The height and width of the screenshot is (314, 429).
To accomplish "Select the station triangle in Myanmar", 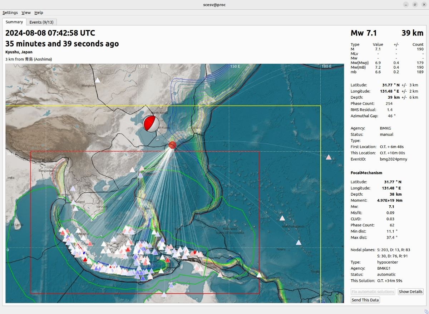I will pos(73,188).
